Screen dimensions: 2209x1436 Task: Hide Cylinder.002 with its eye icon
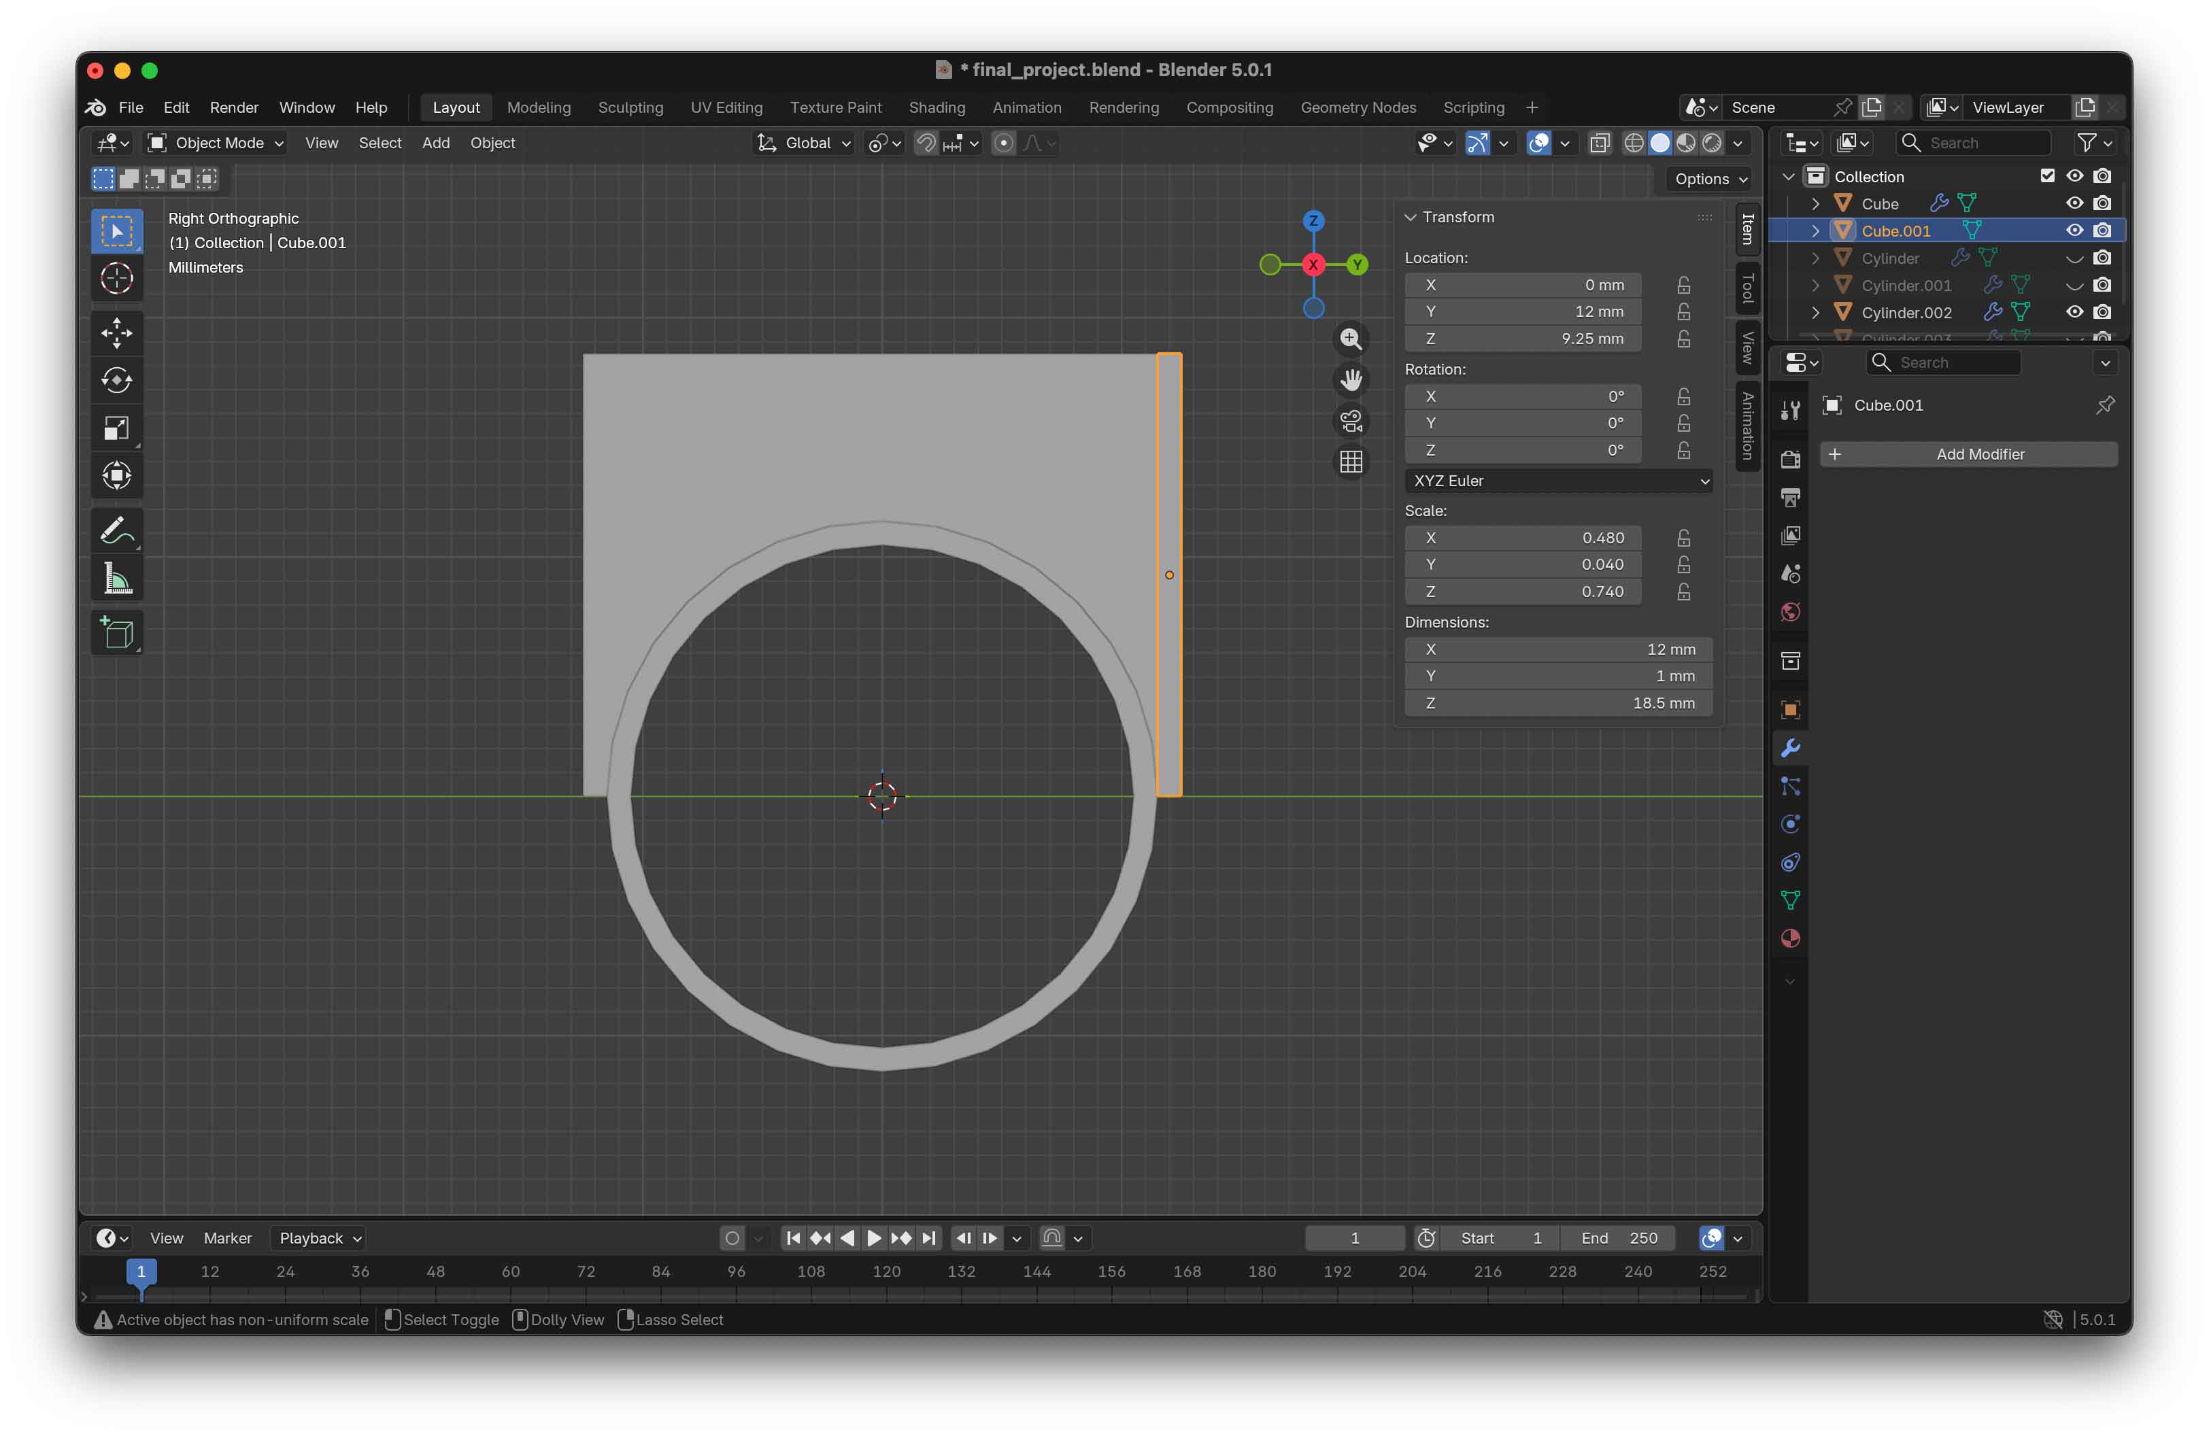coord(2074,313)
